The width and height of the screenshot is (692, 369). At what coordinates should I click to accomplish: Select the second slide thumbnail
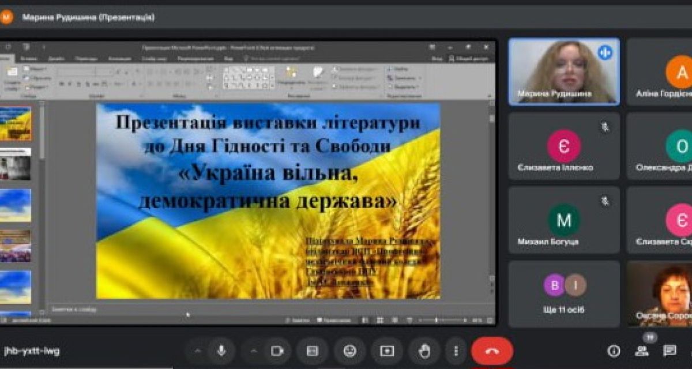coord(16,164)
